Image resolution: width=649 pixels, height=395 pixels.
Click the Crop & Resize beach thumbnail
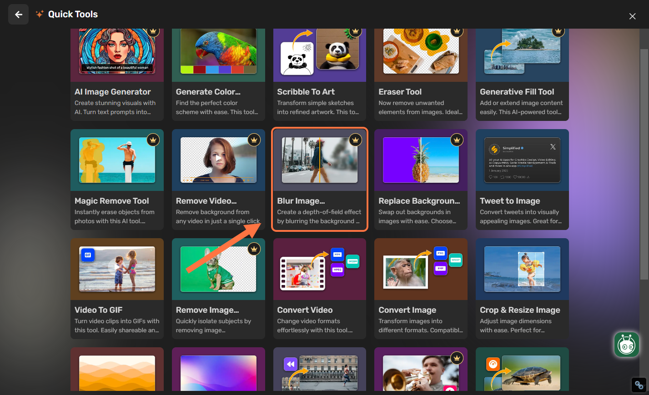click(522, 269)
